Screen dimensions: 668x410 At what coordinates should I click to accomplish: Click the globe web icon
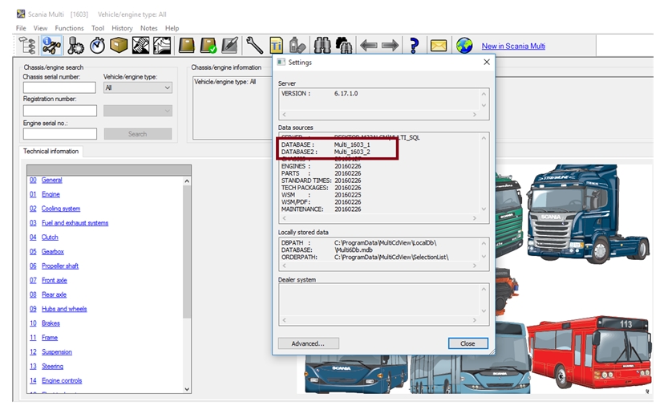pos(464,45)
